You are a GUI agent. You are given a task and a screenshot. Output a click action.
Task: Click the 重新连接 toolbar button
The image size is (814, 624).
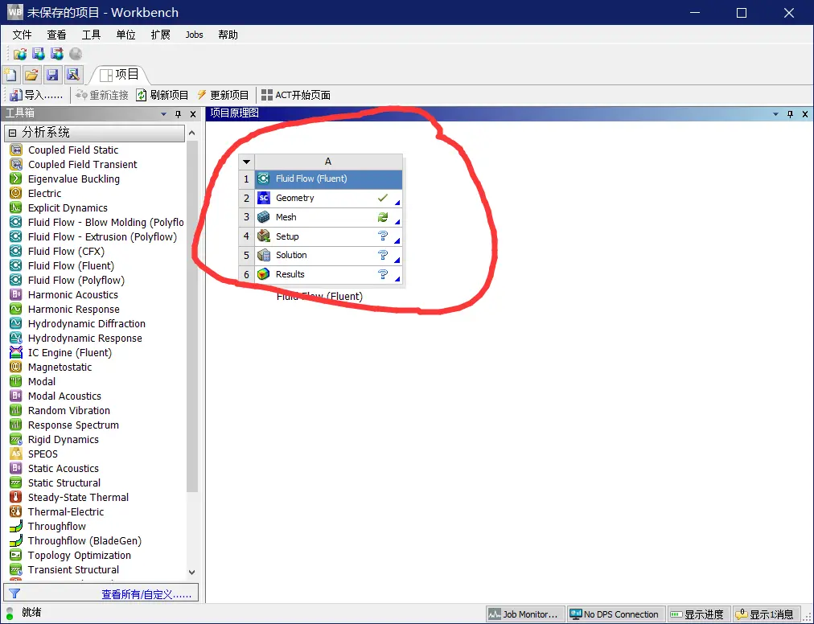coord(102,95)
